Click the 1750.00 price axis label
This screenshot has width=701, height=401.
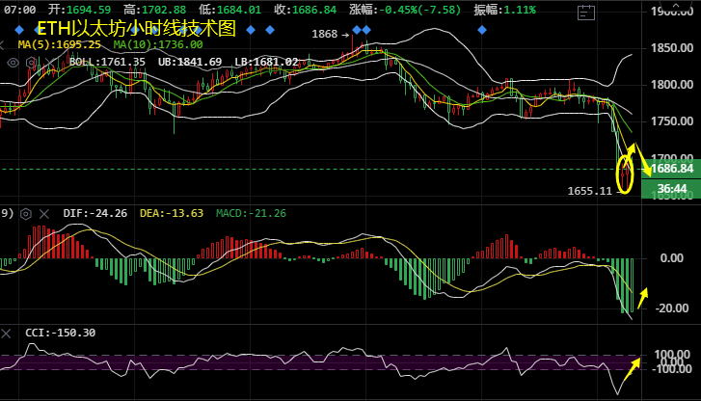[x=672, y=121]
